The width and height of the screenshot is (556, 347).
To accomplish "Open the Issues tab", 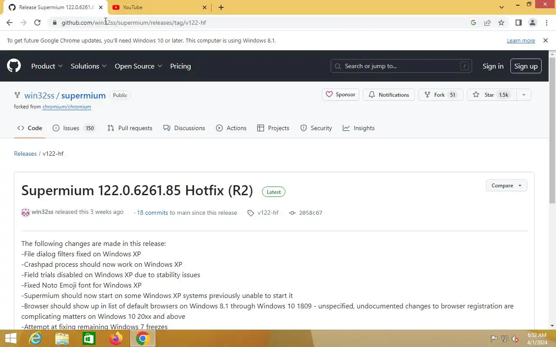I will 73,128.
